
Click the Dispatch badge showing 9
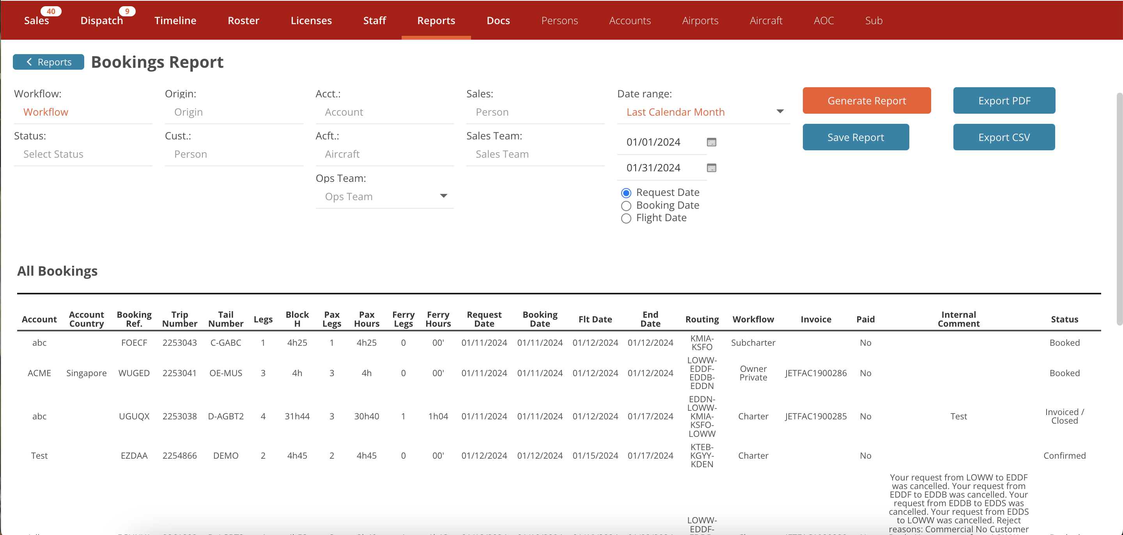[127, 11]
